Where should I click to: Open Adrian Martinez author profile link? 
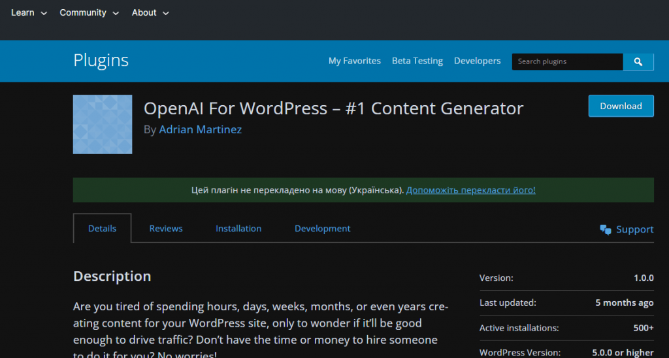point(200,130)
